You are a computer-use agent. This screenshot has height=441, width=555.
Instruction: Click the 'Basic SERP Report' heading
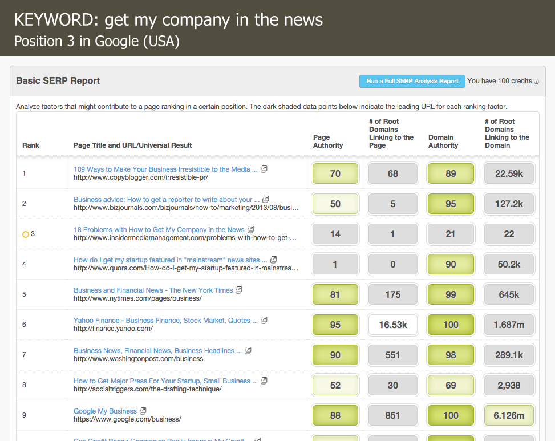click(x=58, y=80)
